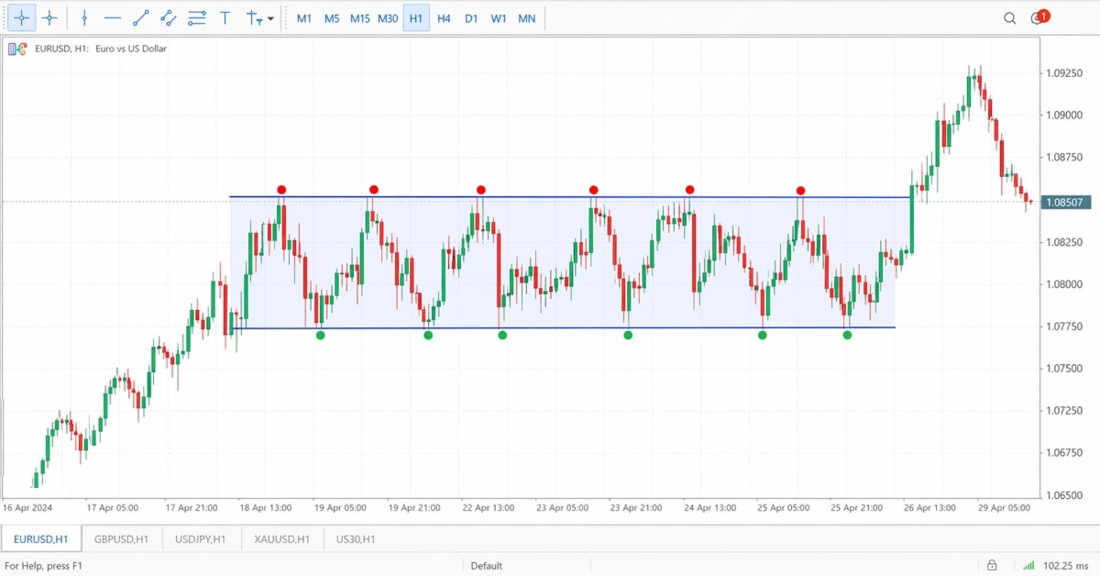Click the '19 Apr 05:00' time label
The width and height of the screenshot is (1100, 576).
coord(341,507)
